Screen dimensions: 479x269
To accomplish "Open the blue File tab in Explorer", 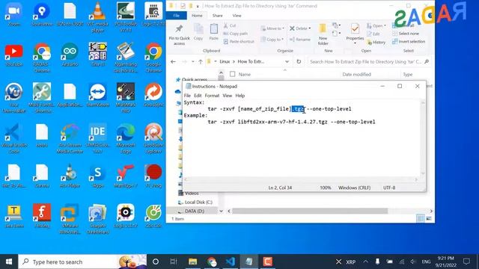I will tap(177, 16).
